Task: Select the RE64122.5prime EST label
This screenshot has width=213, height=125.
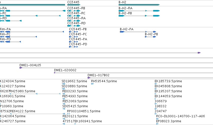Action: pyautogui.click(x=23, y=111)
